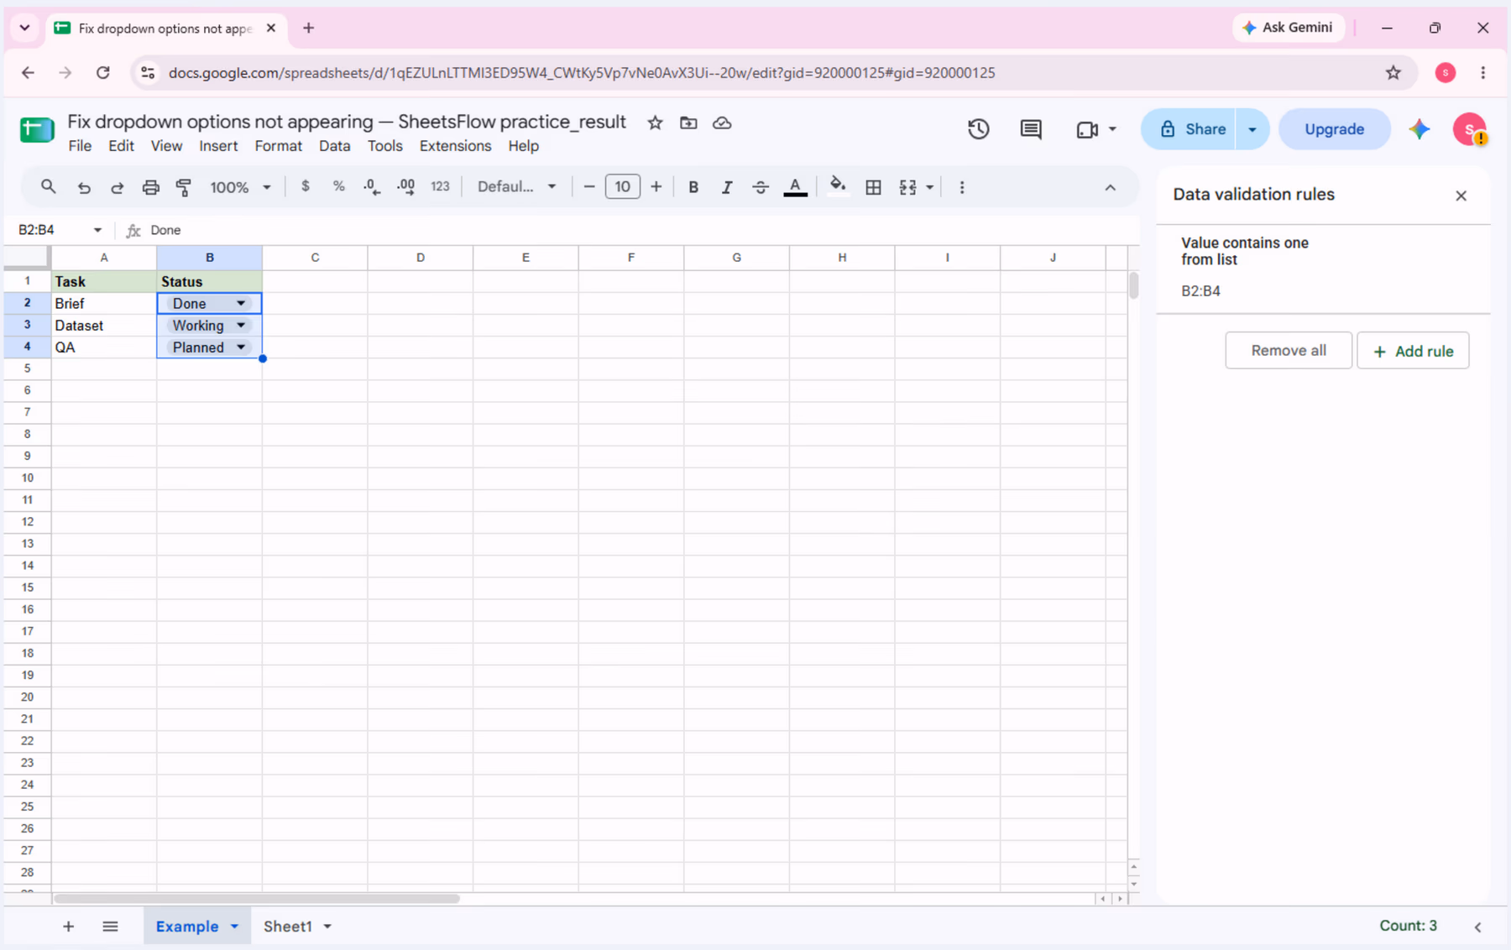Expand merge cells options arrow
This screenshot has width=1511, height=950.
coord(930,187)
